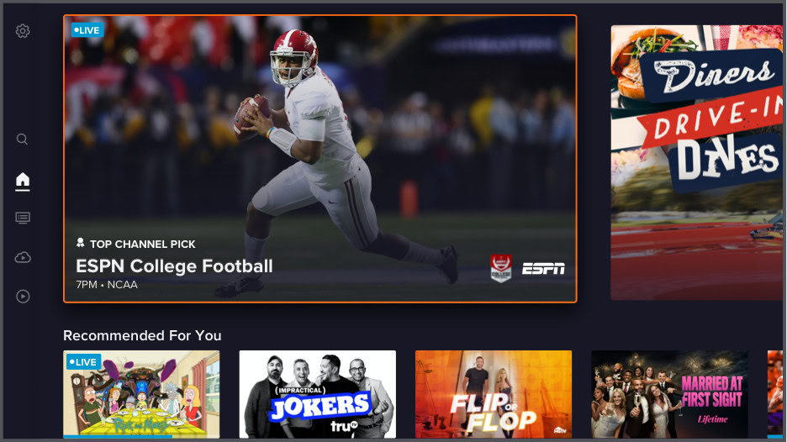Open the Impractical Jokers thumbnail
Image resolution: width=787 pixels, height=442 pixels.
(x=318, y=394)
